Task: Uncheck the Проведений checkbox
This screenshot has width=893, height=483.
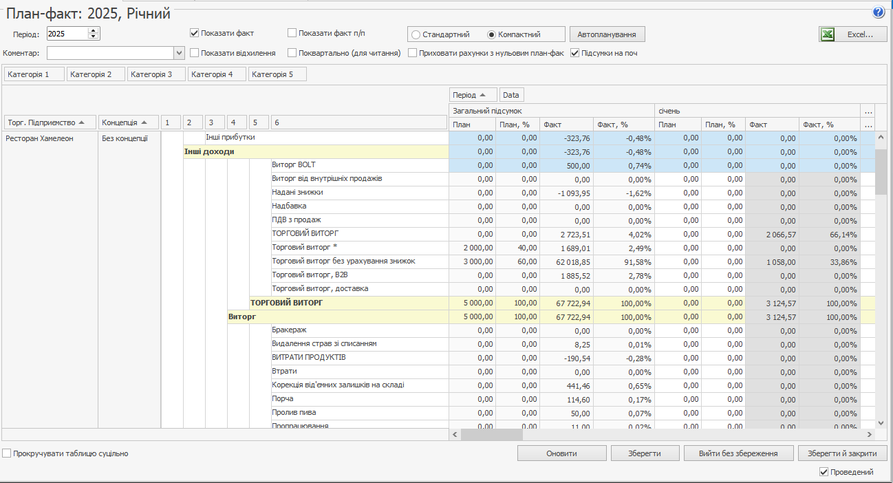Action: pos(824,472)
